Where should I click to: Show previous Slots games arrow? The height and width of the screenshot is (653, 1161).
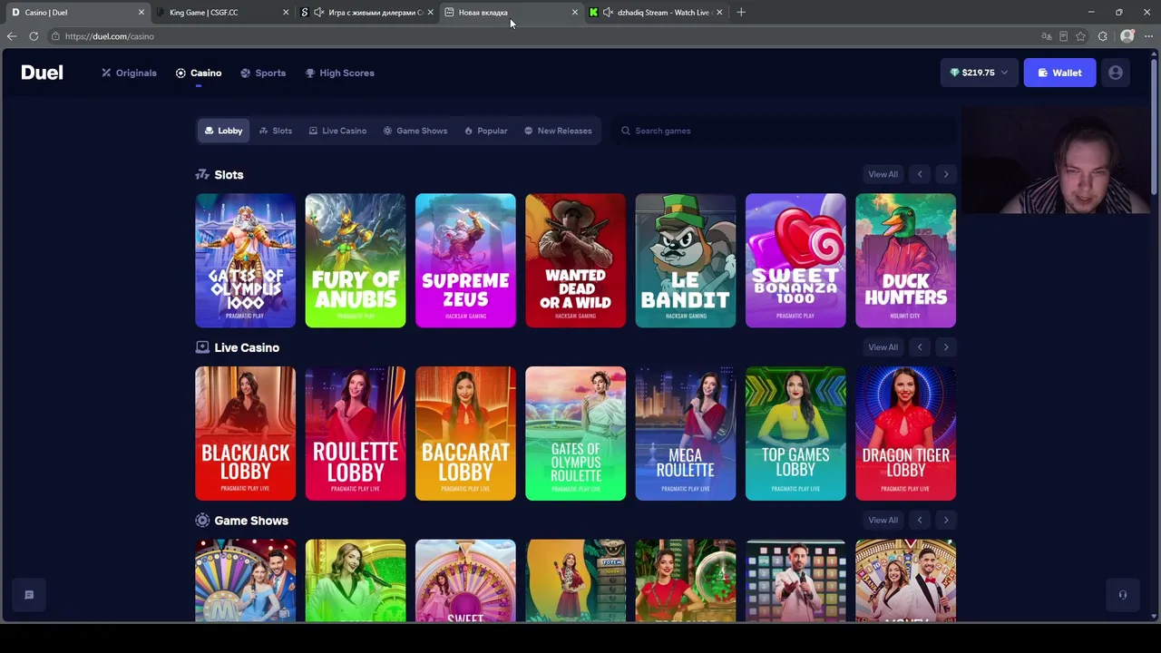coord(920,174)
